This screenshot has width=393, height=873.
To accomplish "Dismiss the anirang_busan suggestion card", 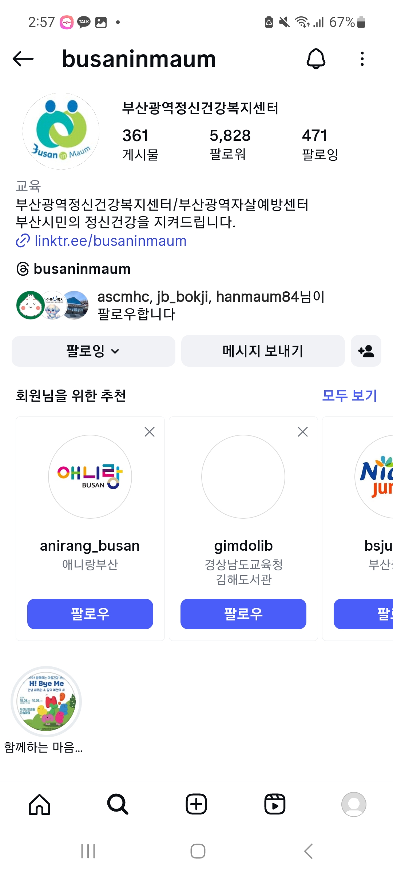I will pyautogui.click(x=150, y=432).
